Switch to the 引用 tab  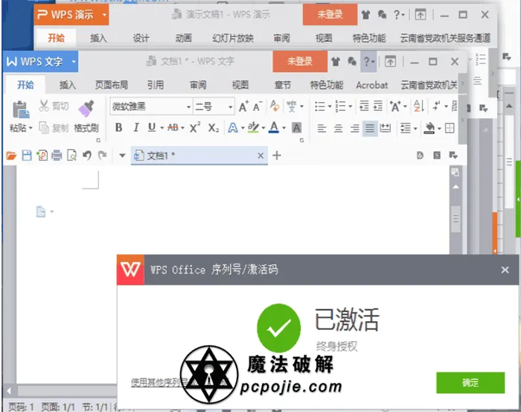click(x=156, y=85)
